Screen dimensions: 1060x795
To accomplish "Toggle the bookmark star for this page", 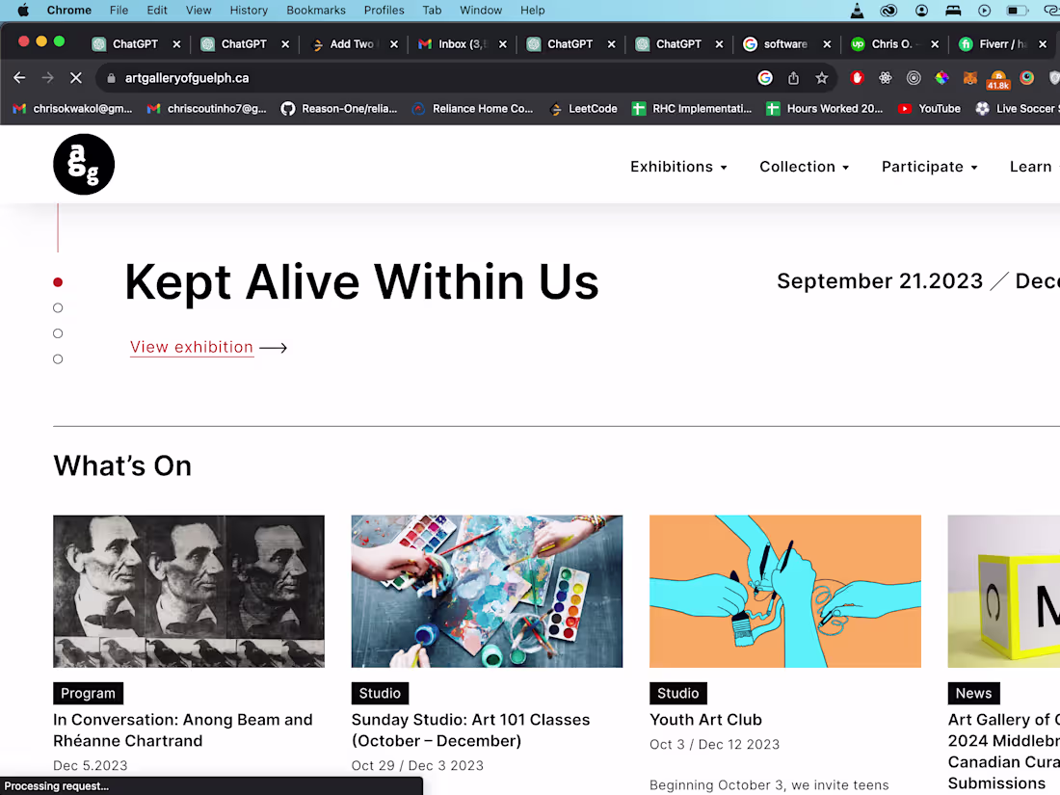I will (822, 77).
